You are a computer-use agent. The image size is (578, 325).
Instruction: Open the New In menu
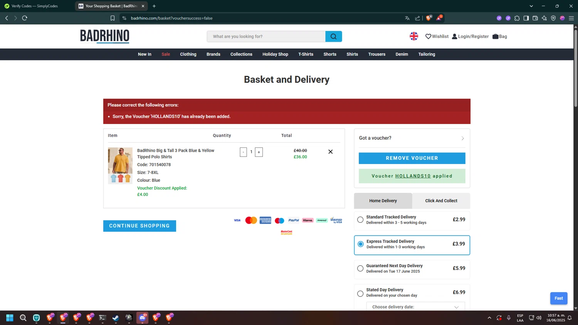coord(144,54)
